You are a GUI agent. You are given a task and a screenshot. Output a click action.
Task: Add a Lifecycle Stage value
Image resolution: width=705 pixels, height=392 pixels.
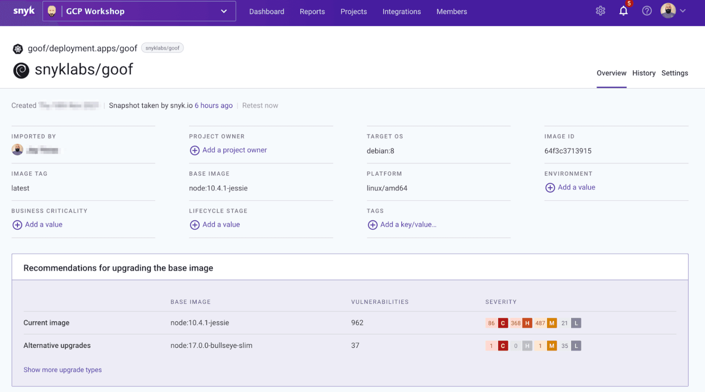coord(221,224)
